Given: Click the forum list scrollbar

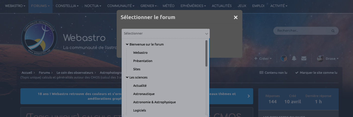Looking at the screenshot, I should pyautogui.click(x=206, y=53).
